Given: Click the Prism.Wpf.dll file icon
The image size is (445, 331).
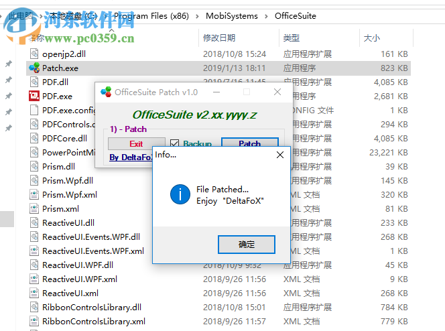Looking at the screenshot, I should (34, 180).
